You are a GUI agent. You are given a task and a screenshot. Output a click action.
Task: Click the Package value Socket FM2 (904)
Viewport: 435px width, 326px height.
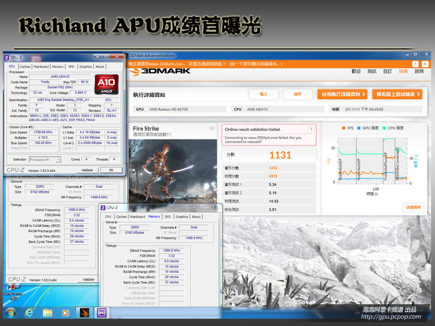coord(60,87)
